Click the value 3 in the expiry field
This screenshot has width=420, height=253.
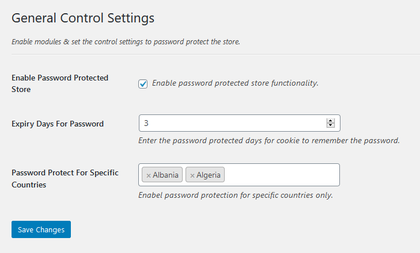coord(146,123)
